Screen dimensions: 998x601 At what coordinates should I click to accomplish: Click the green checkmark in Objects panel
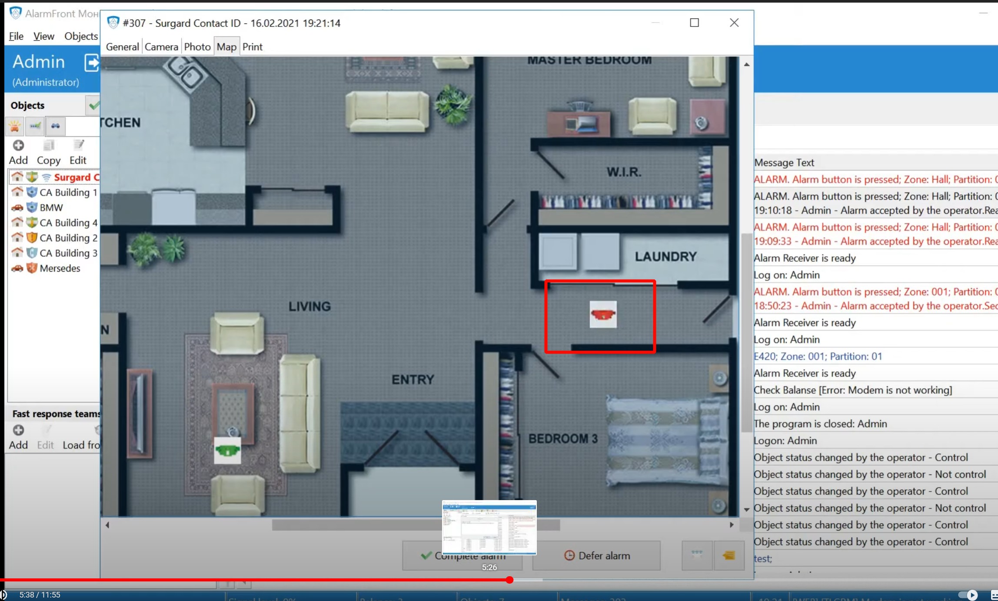(x=95, y=105)
